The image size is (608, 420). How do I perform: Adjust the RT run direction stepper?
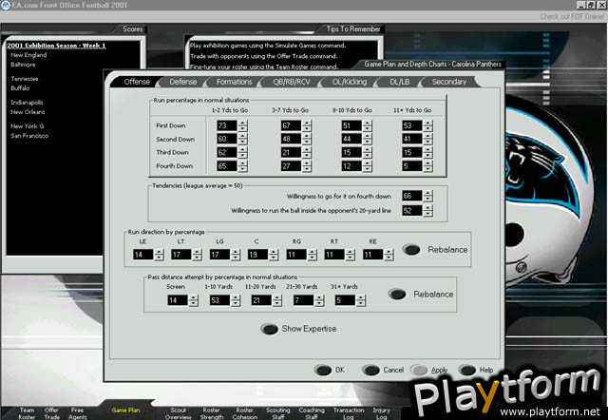pos(350,255)
